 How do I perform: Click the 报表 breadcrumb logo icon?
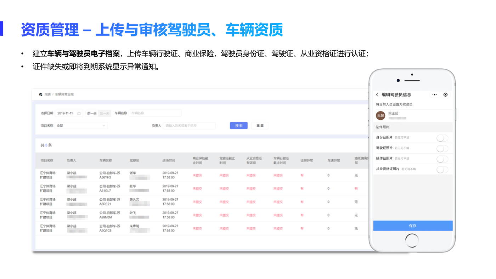(x=41, y=95)
